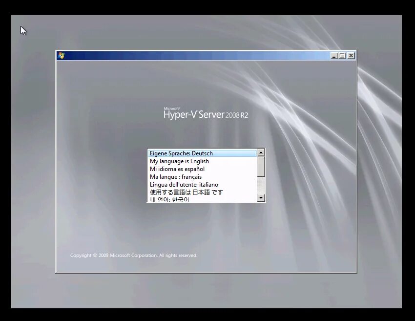The height and width of the screenshot is (321, 415).
Task: Select Ma langue : français
Action: click(202, 177)
